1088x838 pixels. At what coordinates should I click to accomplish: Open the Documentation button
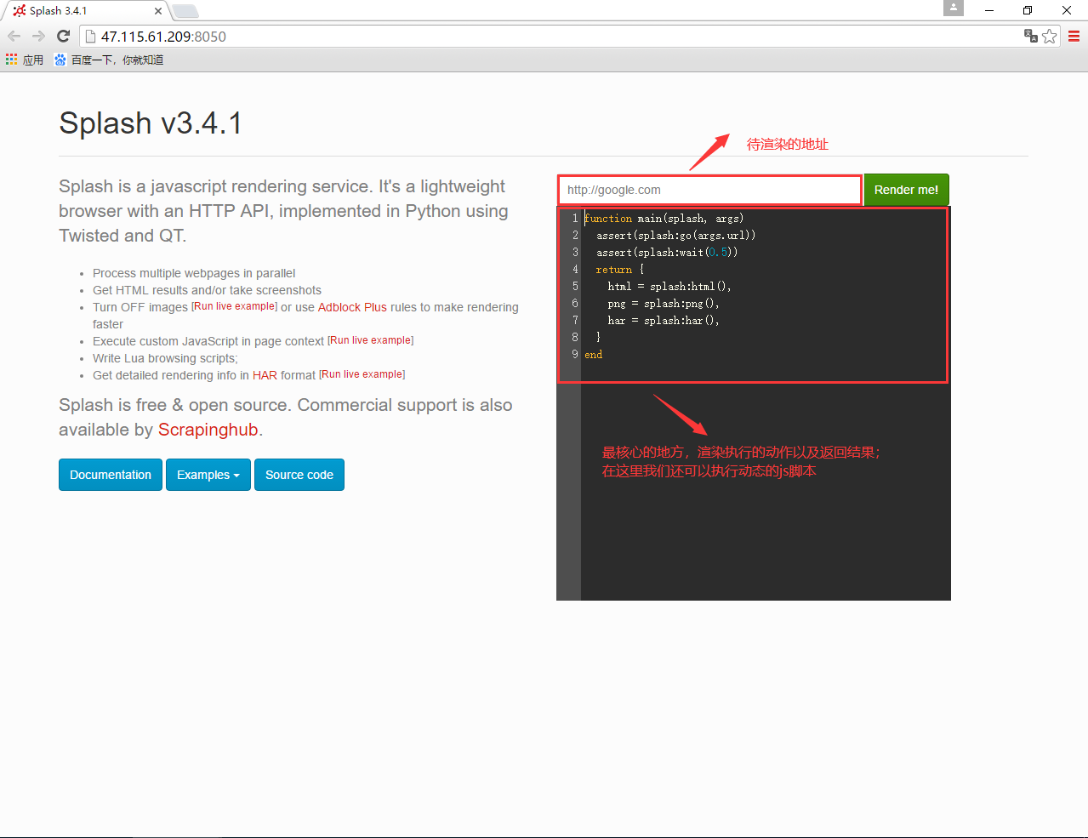111,475
